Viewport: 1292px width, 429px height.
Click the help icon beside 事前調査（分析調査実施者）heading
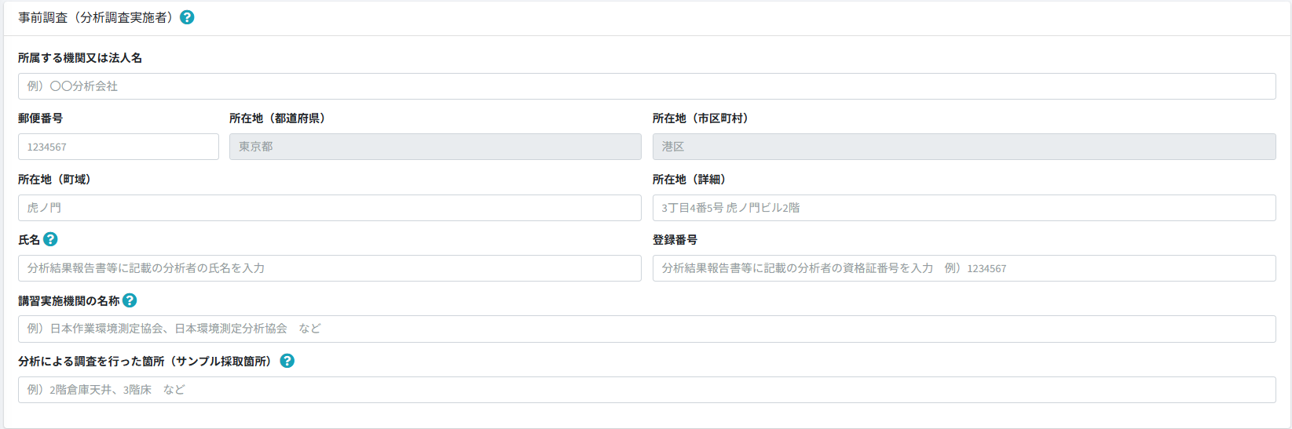pyautogui.click(x=187, y=17)
